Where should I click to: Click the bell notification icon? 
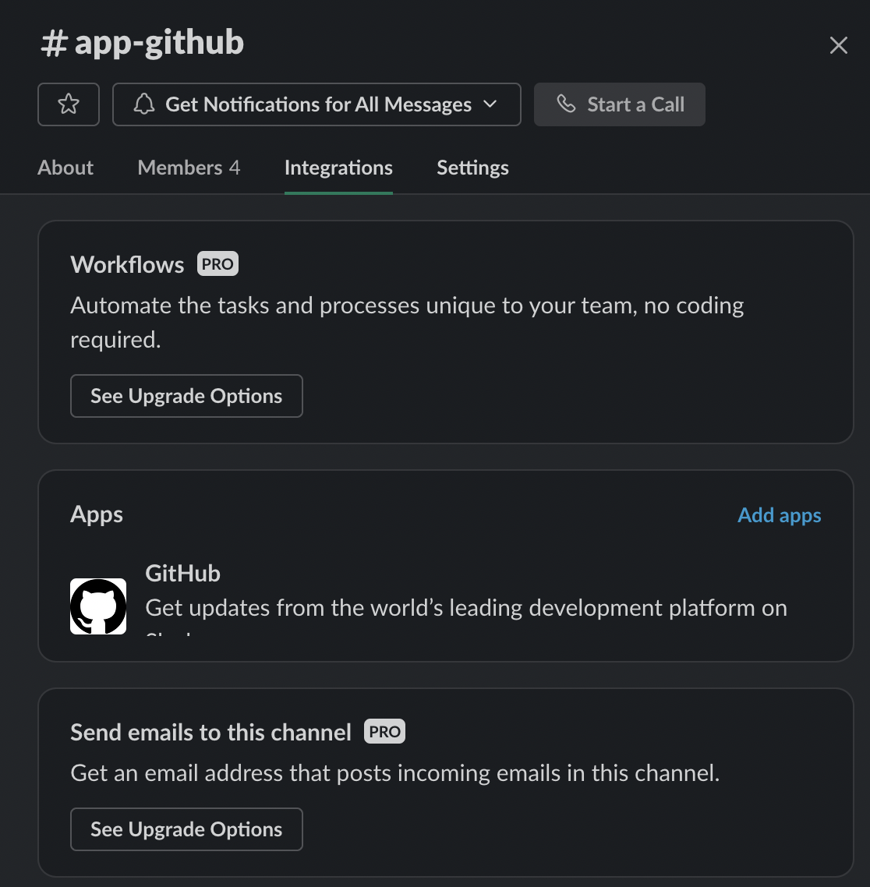coord(144,104)
